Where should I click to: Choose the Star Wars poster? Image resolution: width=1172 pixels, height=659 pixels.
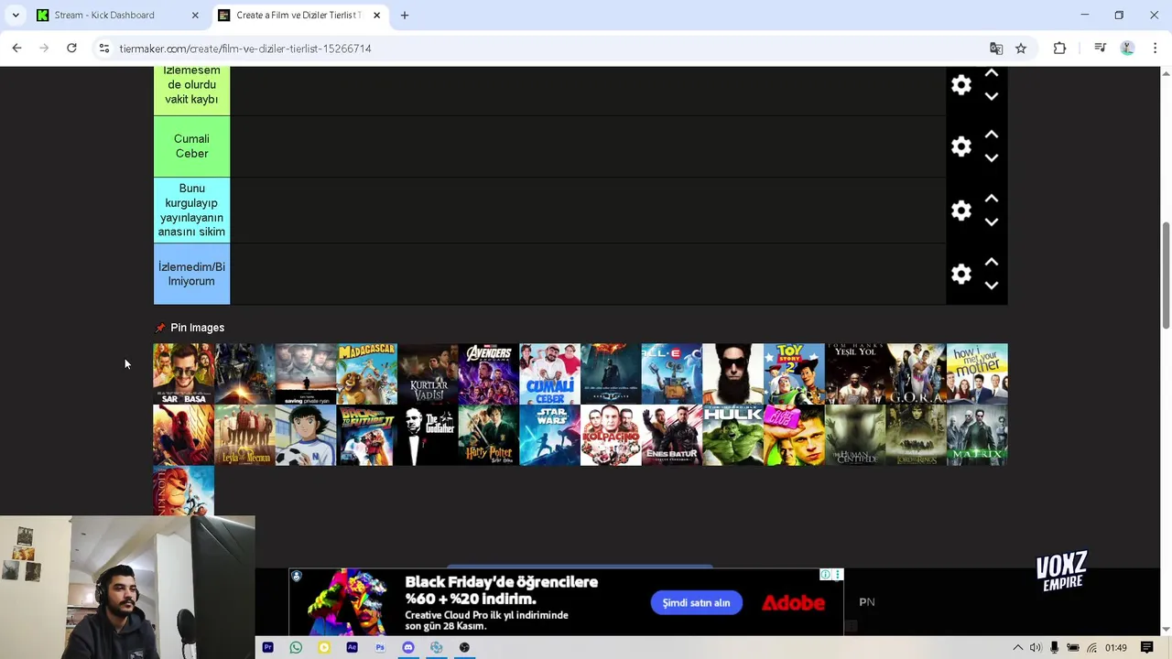(549, 435)
